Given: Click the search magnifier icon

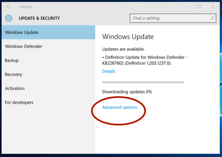Looking at the screenshot, I should coord(212,18).
